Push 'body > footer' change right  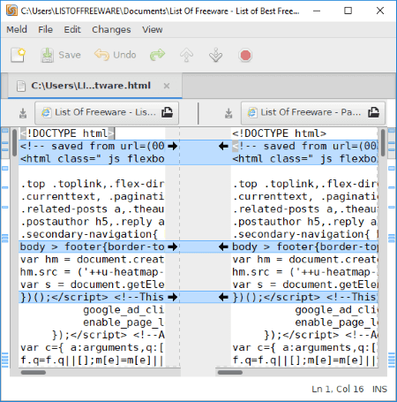[172, 247]
